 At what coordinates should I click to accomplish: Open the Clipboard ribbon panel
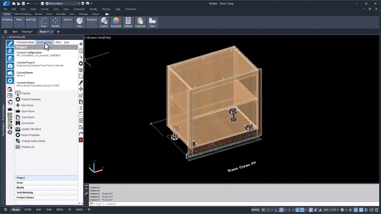(140, 22)
